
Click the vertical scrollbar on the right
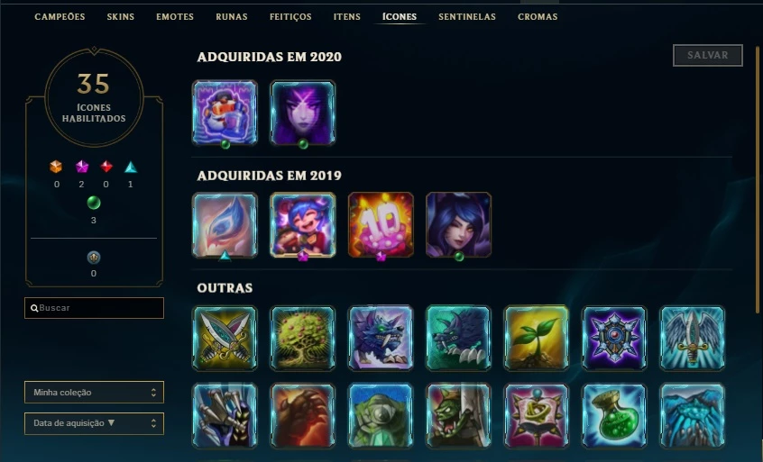[x=758, y=180]
